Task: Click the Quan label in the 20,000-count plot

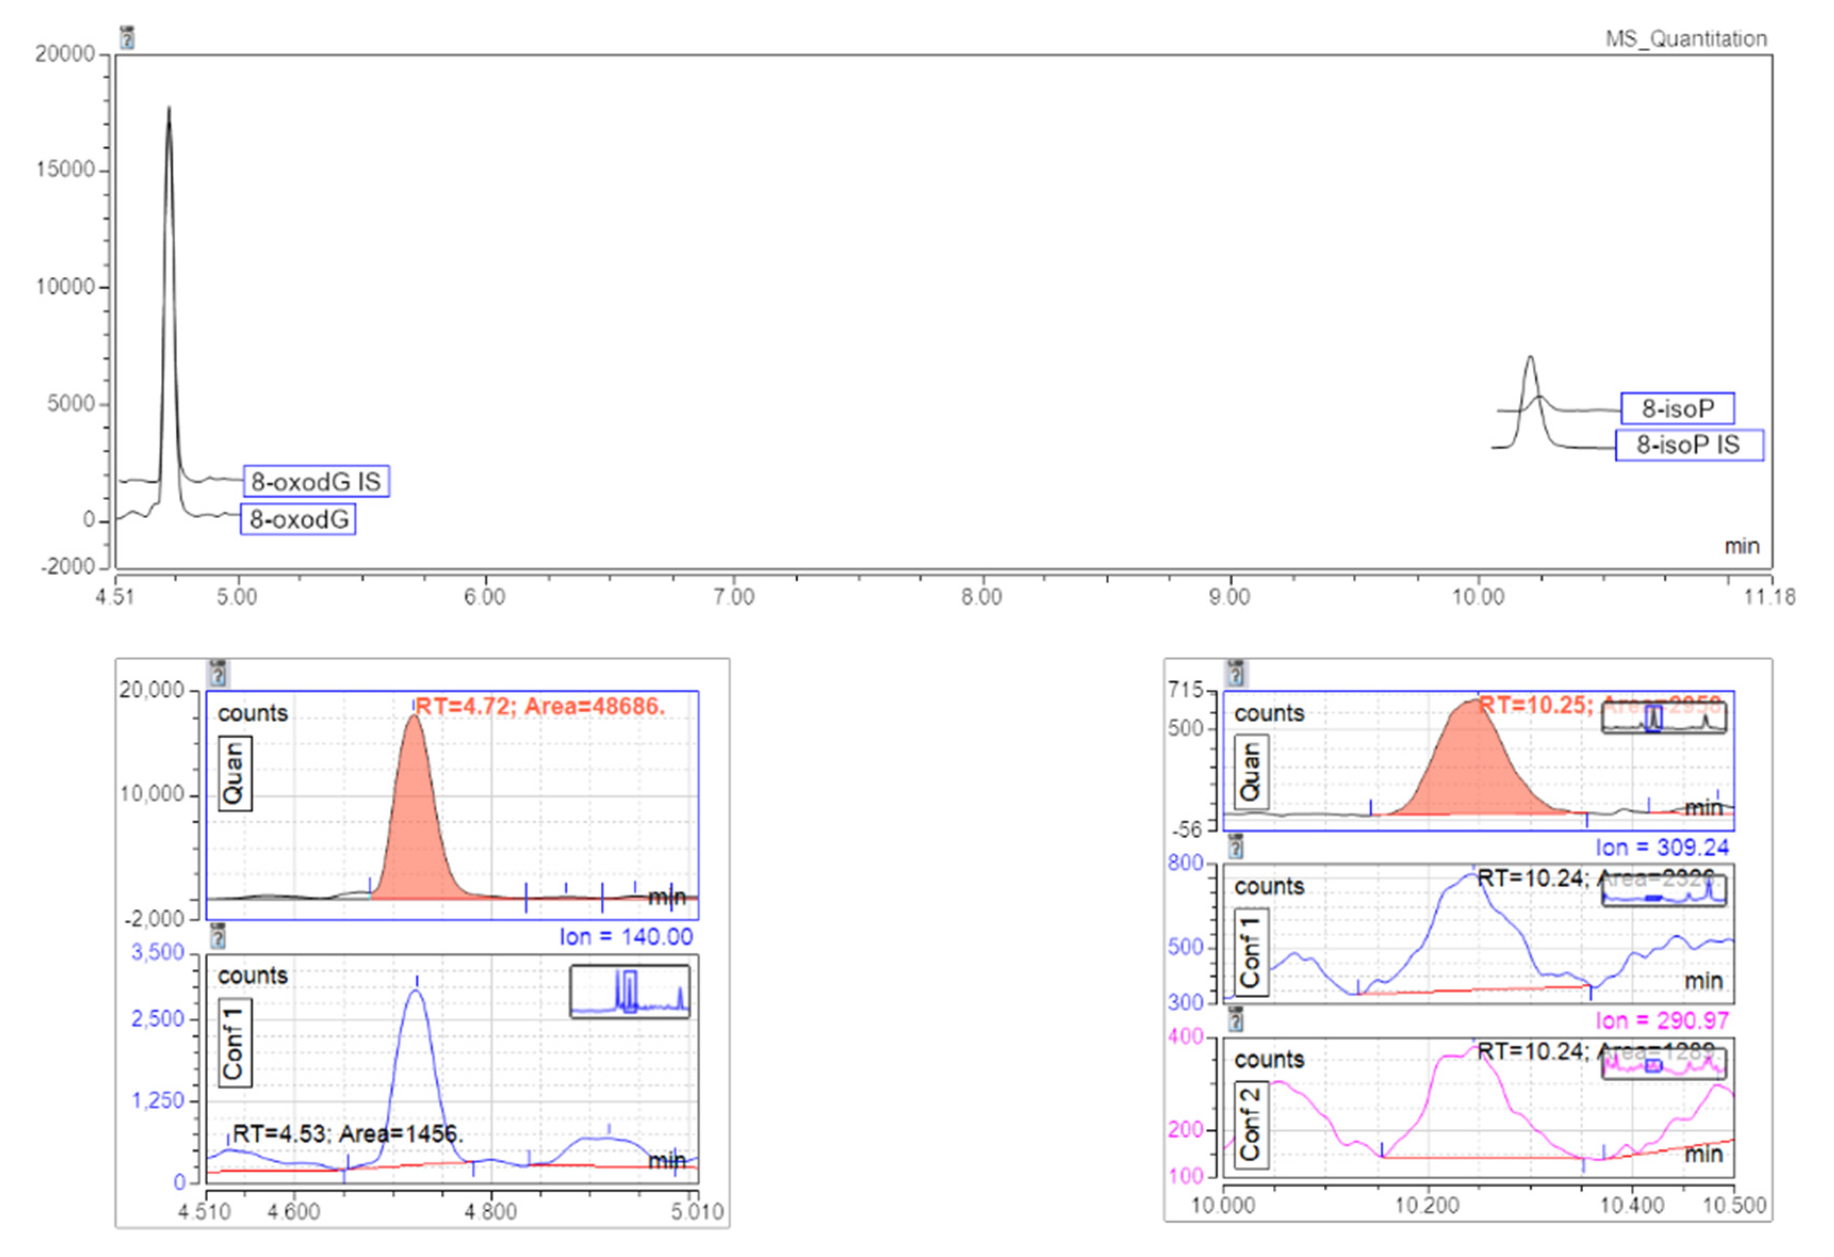Action: click(x=234, y=773)
